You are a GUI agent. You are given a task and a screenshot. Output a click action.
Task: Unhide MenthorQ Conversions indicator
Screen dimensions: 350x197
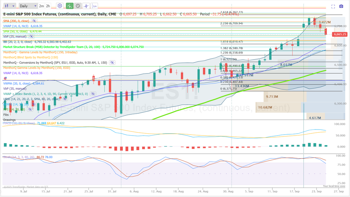point(112,62)
